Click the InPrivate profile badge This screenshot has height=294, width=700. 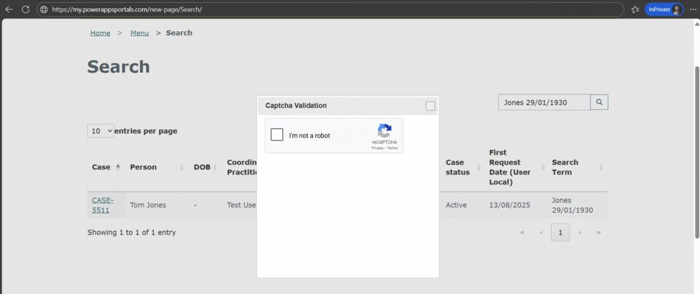click(x=664, y=10)
